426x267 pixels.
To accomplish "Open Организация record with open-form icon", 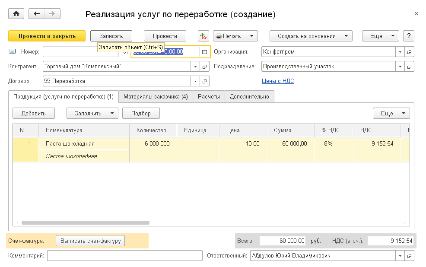I will 410,52.
